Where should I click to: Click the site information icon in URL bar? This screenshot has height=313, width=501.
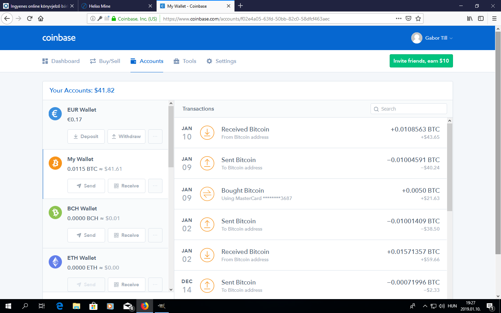coord(93,18)
